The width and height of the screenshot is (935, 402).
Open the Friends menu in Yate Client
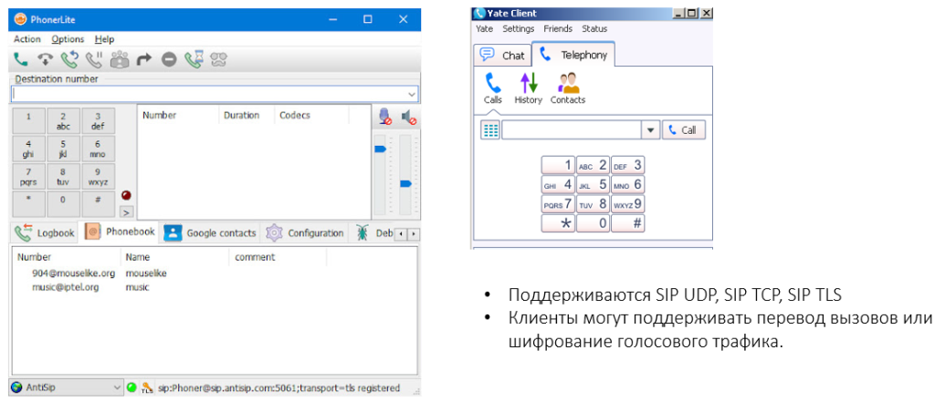click(558, 28)
